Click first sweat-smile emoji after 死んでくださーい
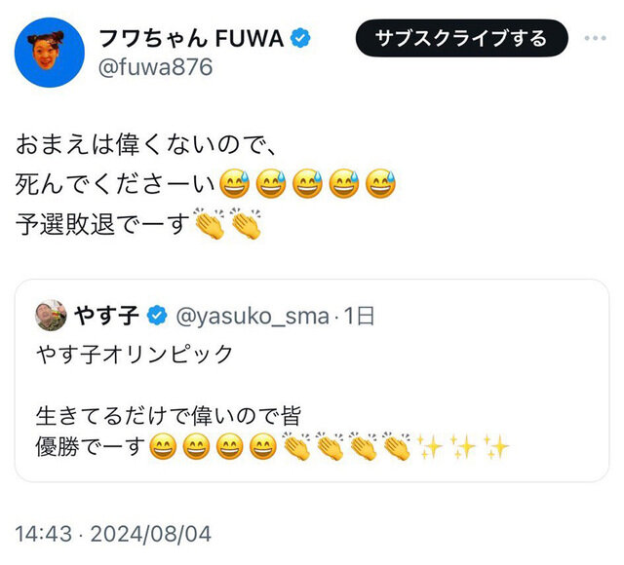The width and height of the screenshot is (624, 565). click(x=233, y=182)
